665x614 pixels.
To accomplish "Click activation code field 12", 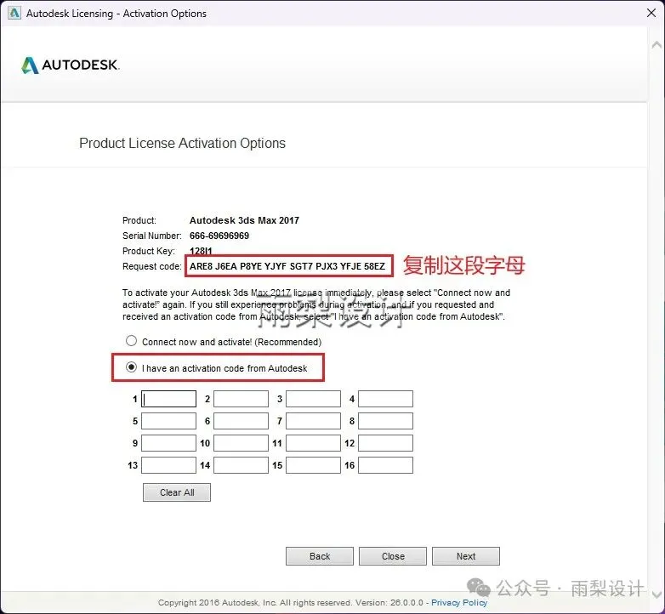I will click(x=385, y=443).
